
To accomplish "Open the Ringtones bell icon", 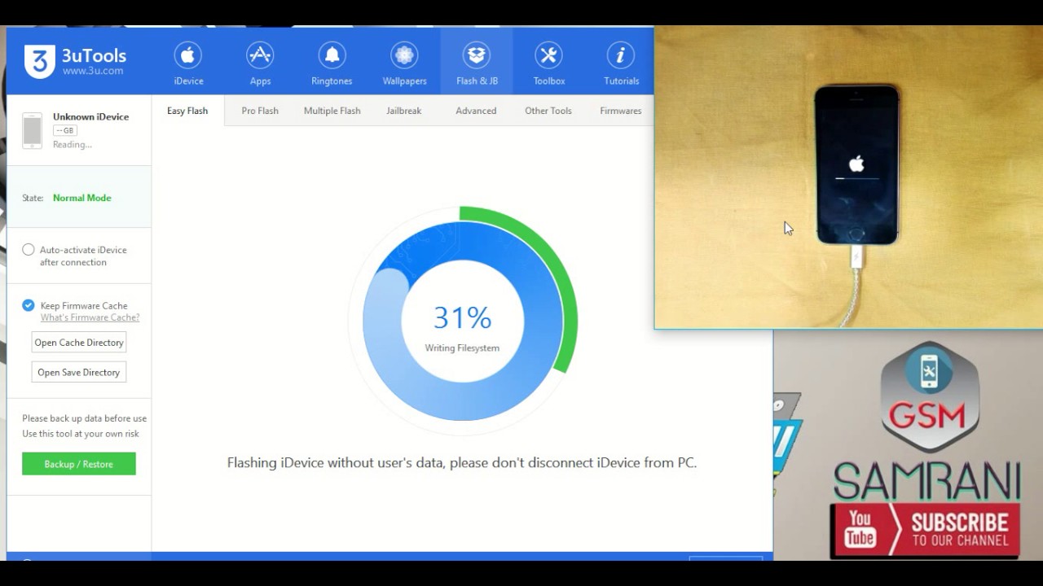I will click(332, 55).
